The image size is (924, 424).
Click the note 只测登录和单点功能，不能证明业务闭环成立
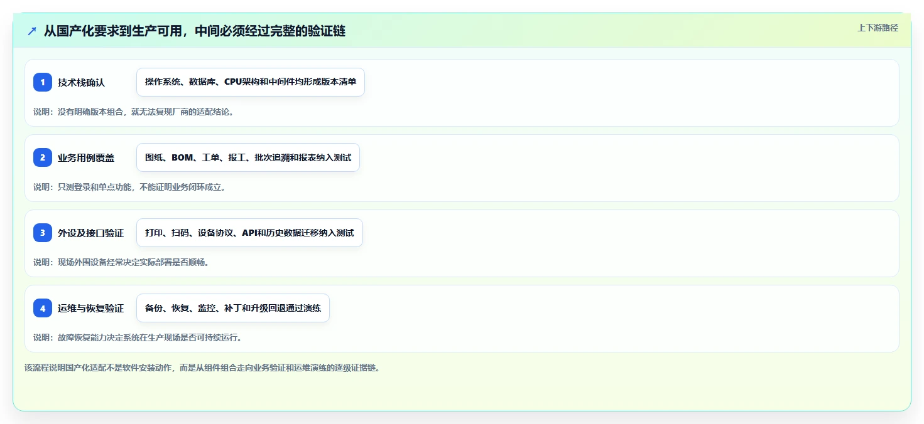pos(129,187)
